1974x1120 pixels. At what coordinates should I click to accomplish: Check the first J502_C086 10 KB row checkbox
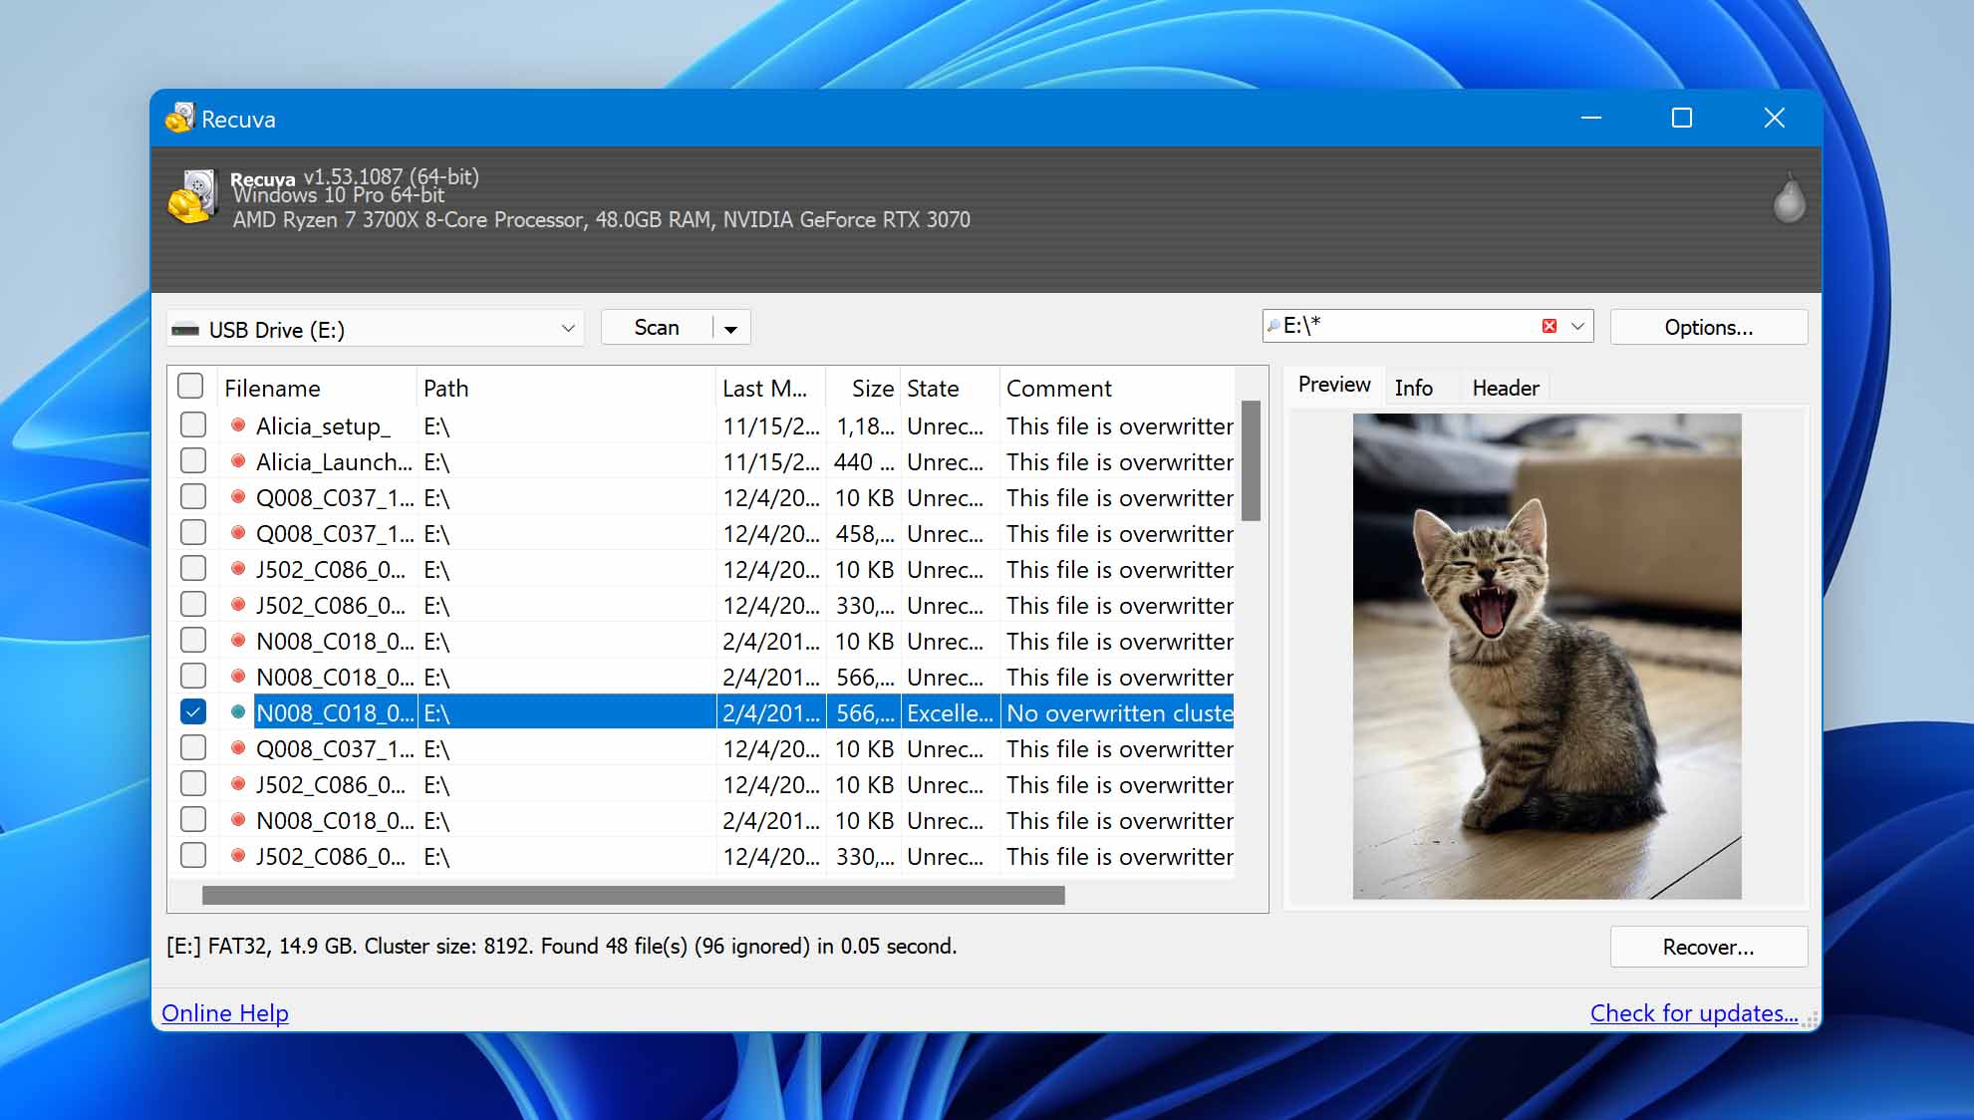click(x=193, y=569)
